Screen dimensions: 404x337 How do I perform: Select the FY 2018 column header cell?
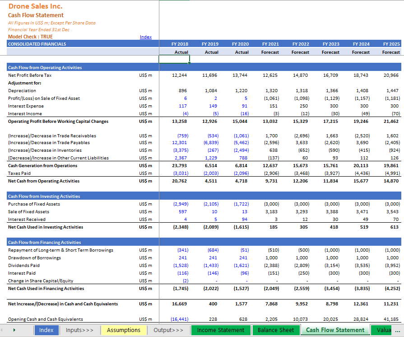[x=180, y=44]
